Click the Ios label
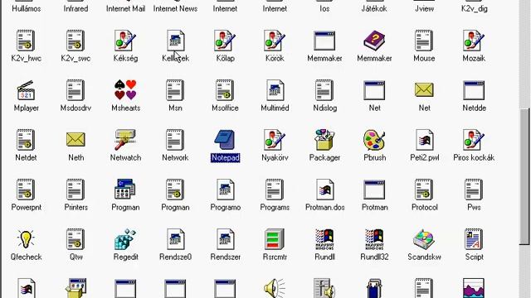 point(324,8)
